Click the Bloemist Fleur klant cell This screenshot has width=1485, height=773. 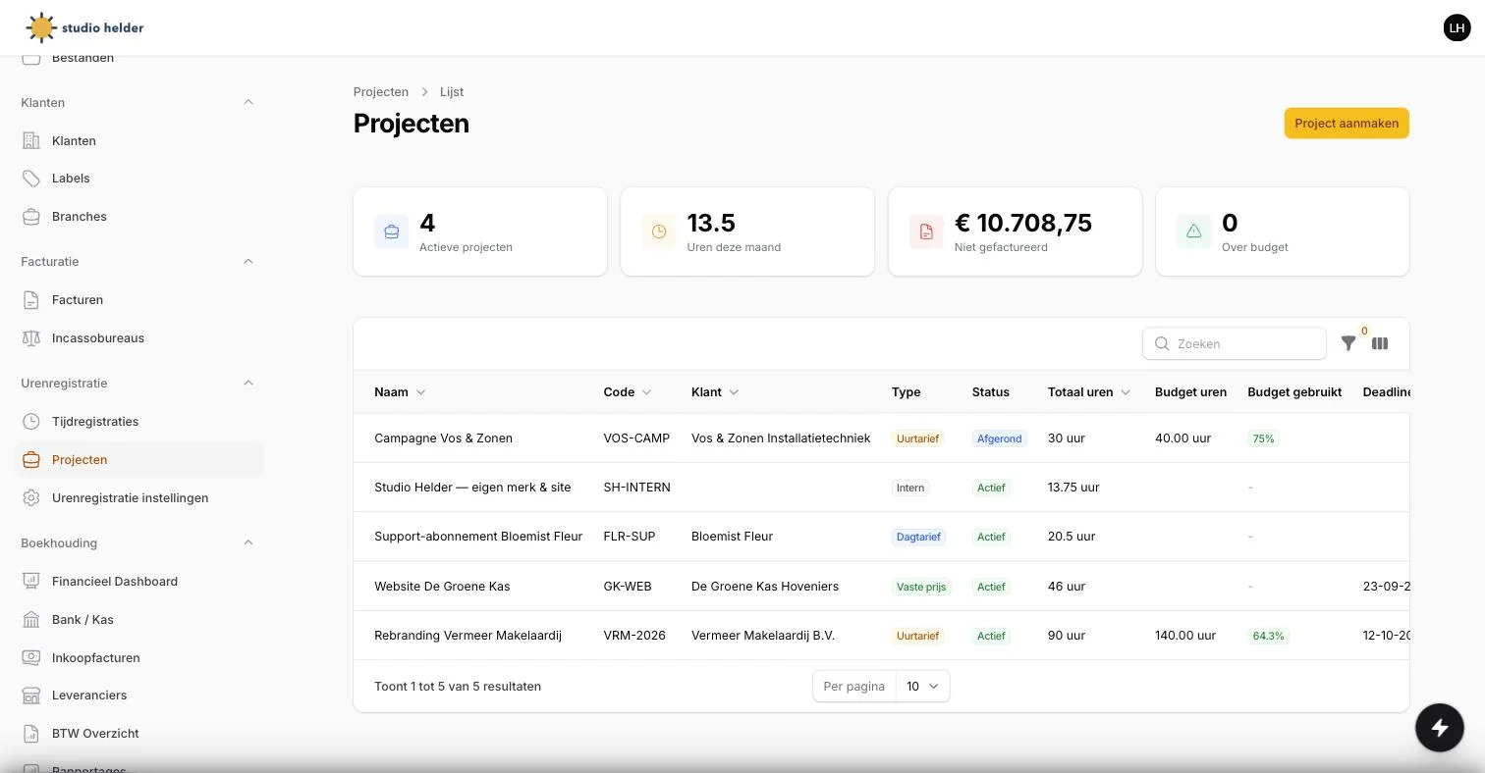coord(732,537)
